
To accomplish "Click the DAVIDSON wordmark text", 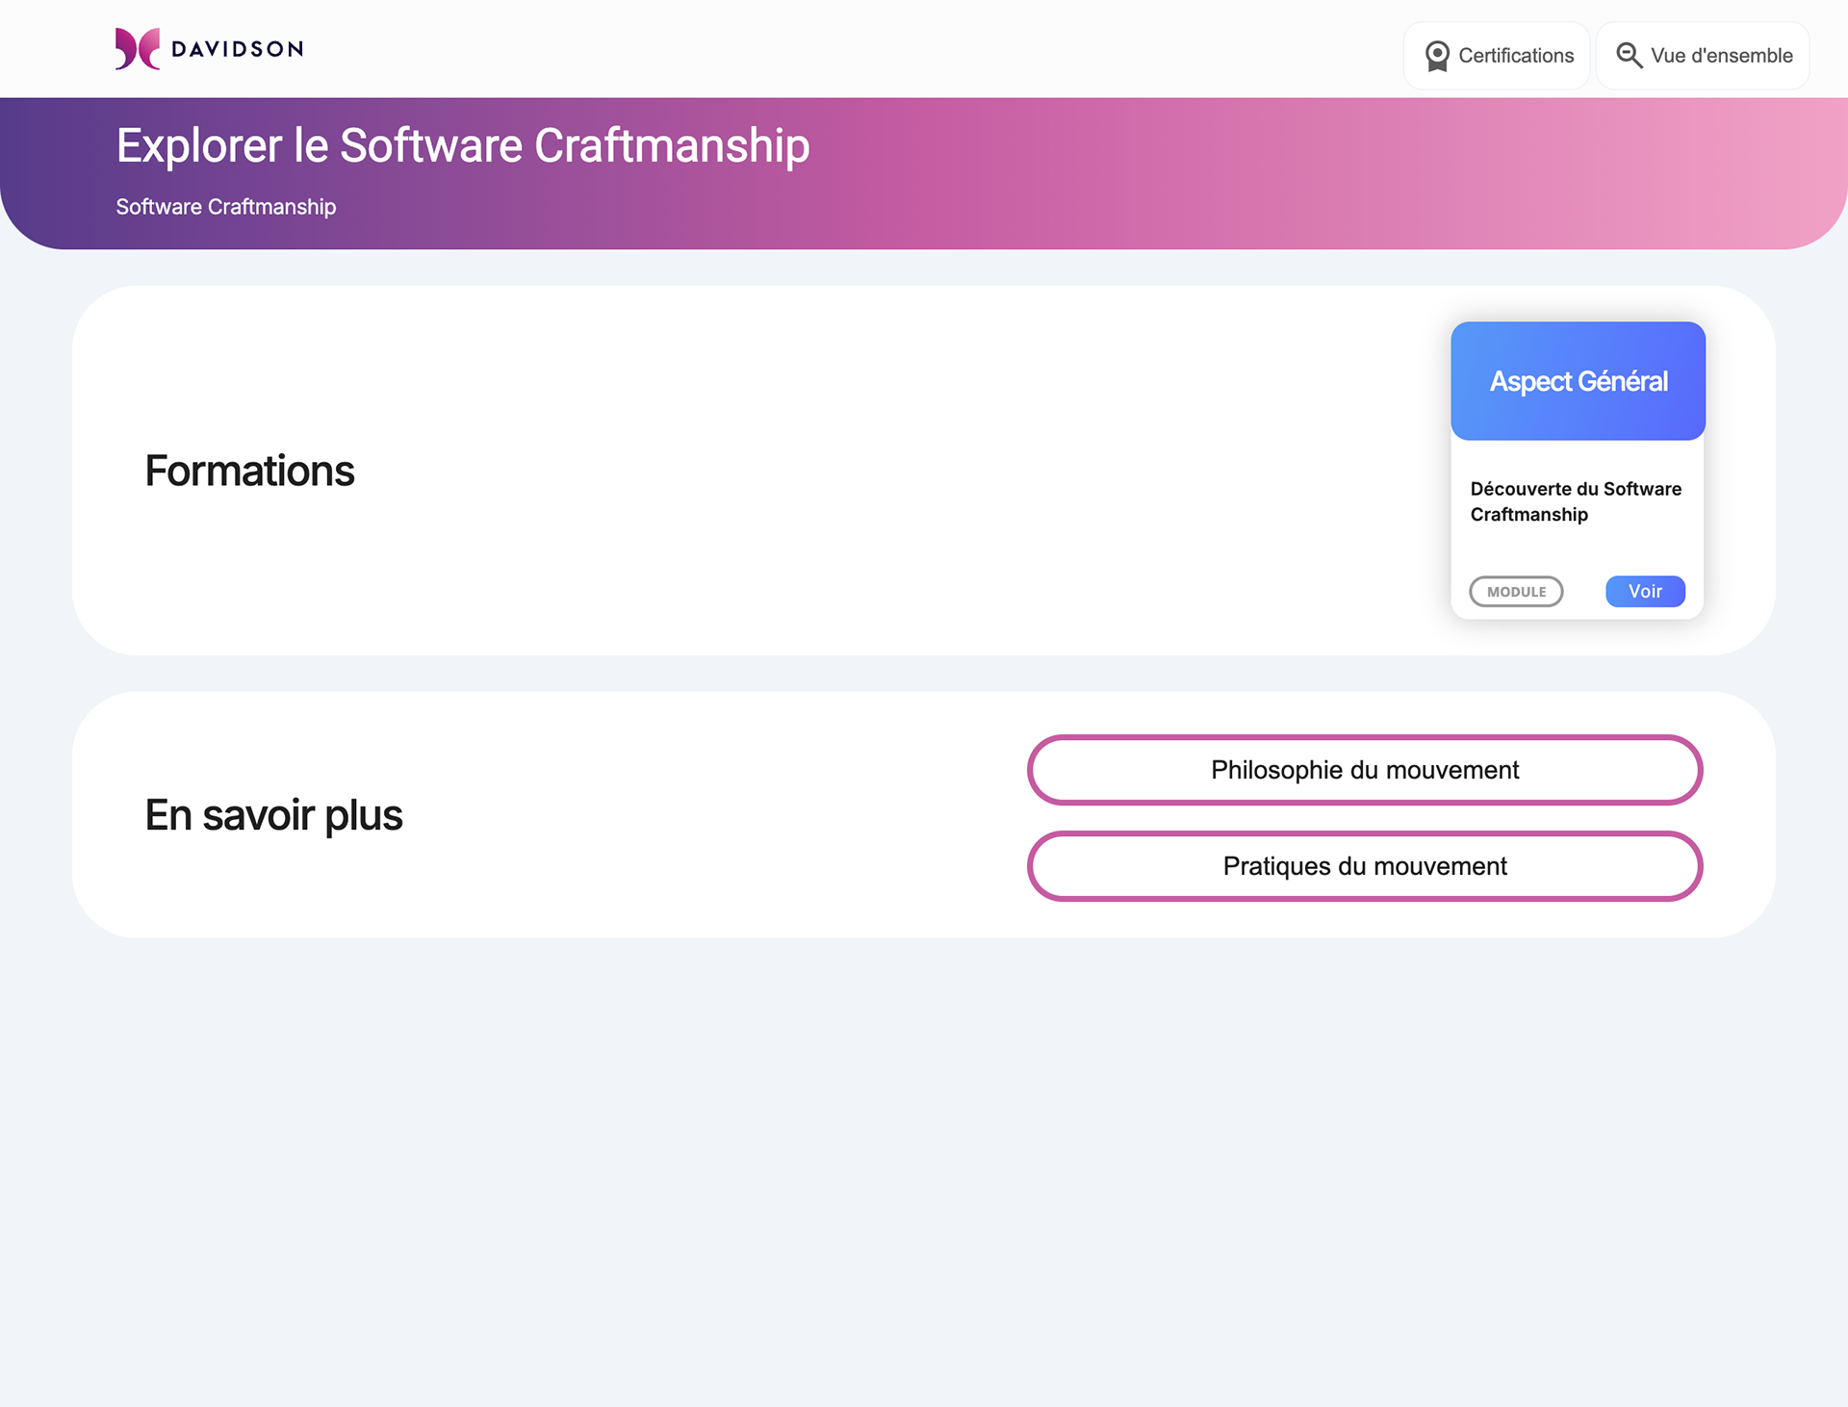I will [x=237, y=49].
